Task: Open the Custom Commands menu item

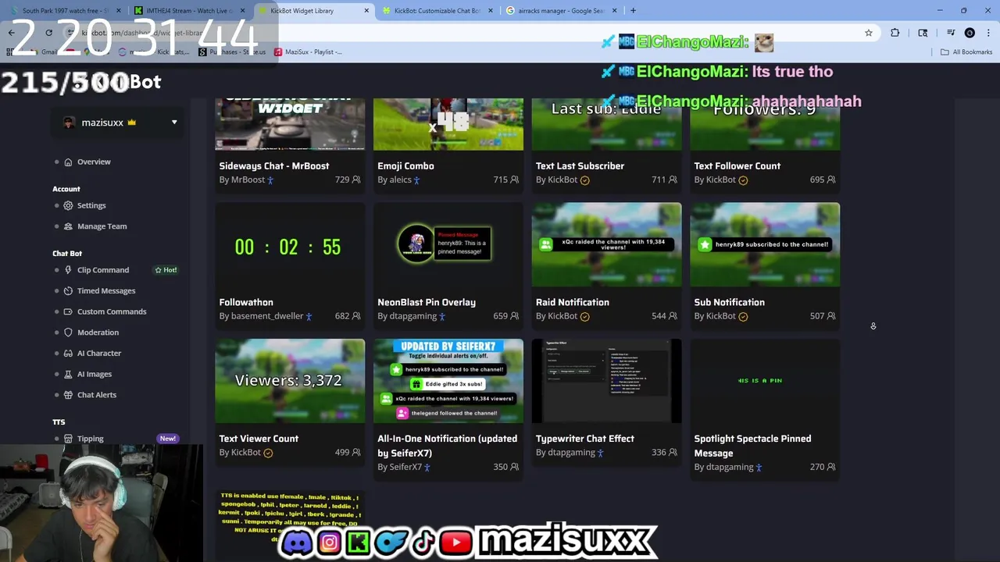Action: click(112, 311)
